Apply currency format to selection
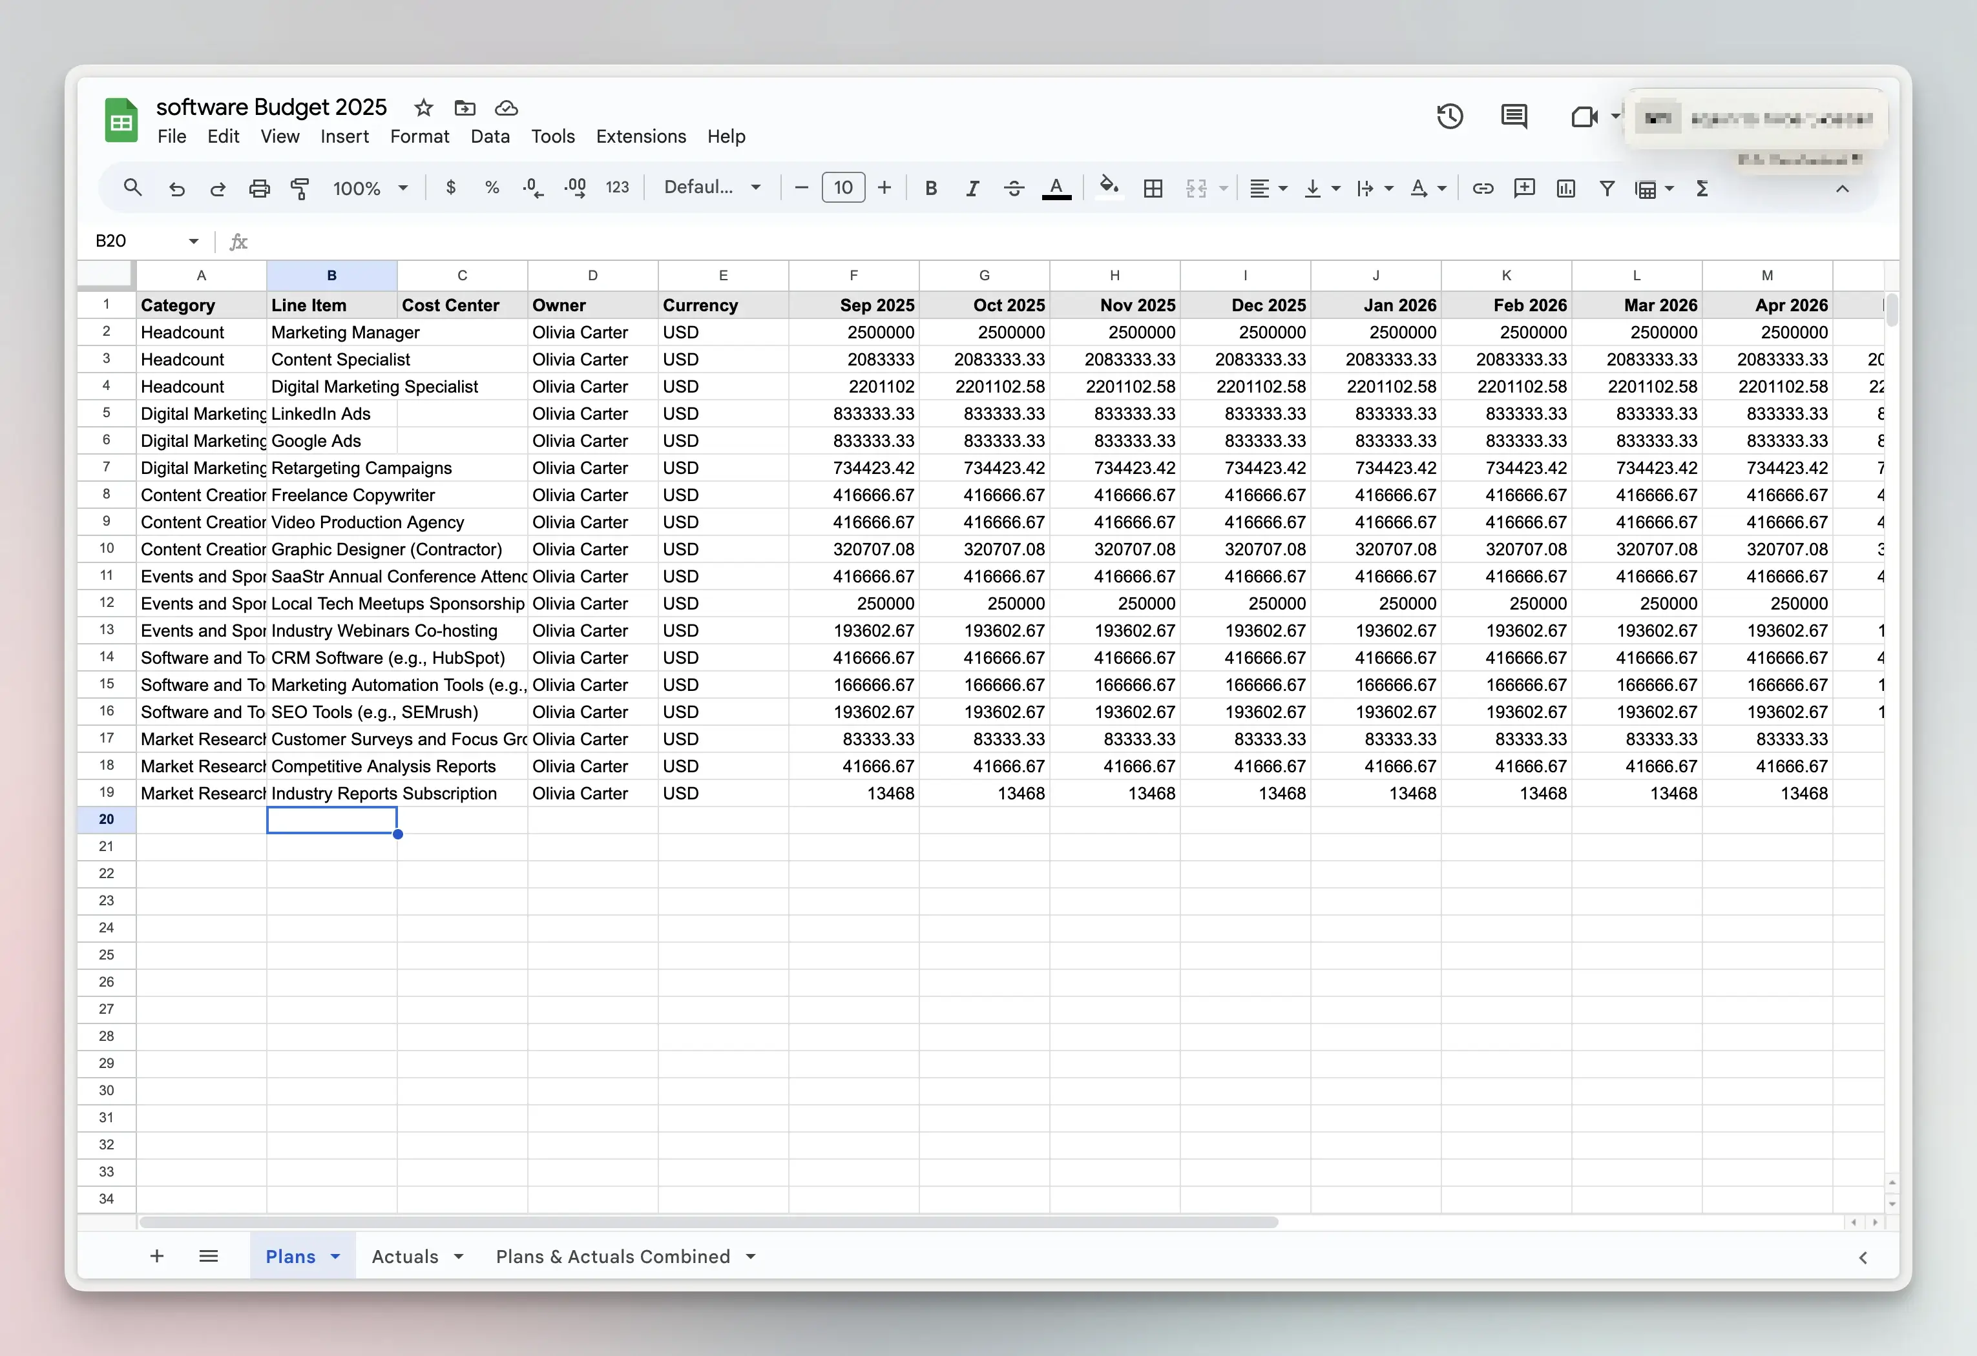 click(x=451, y=187)
